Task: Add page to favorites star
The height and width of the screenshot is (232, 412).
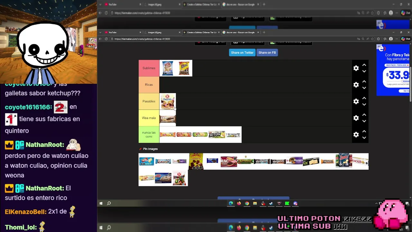Action: pos(373,39)
